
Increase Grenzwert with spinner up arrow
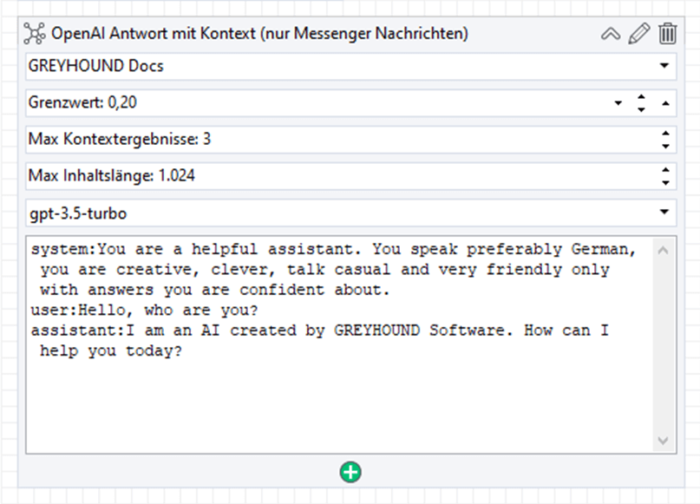(x=642, y=97)
